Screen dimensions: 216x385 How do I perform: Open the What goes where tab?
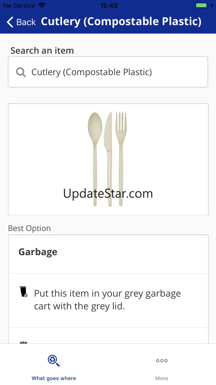54,364
